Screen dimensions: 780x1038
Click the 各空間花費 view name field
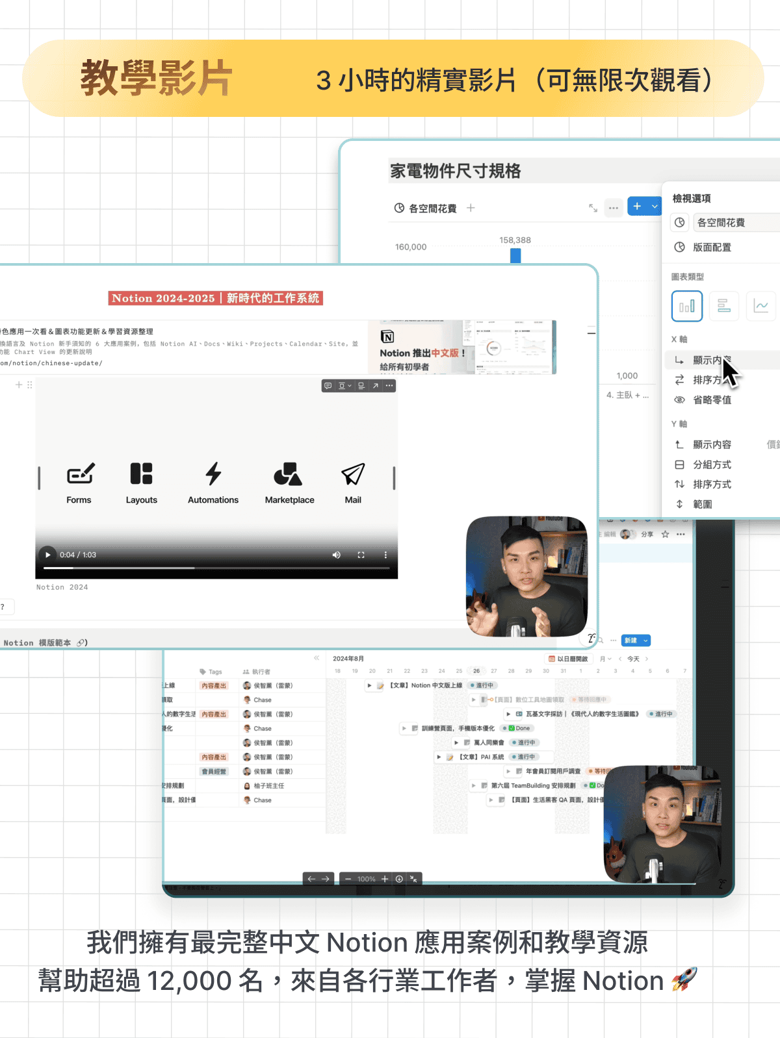click(734, 223)
